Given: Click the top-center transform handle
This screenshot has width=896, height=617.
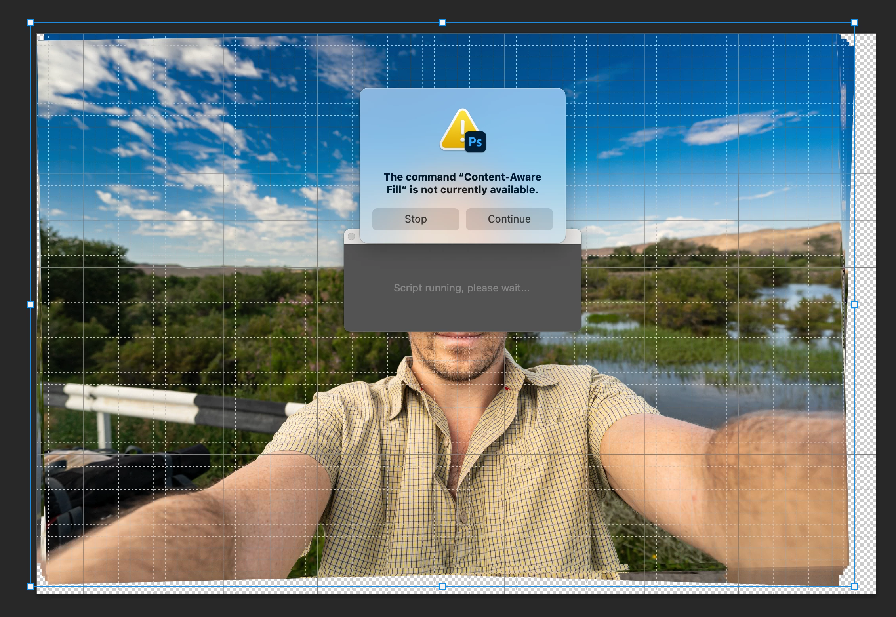Looking at the screenshot, I should (442, 23).
